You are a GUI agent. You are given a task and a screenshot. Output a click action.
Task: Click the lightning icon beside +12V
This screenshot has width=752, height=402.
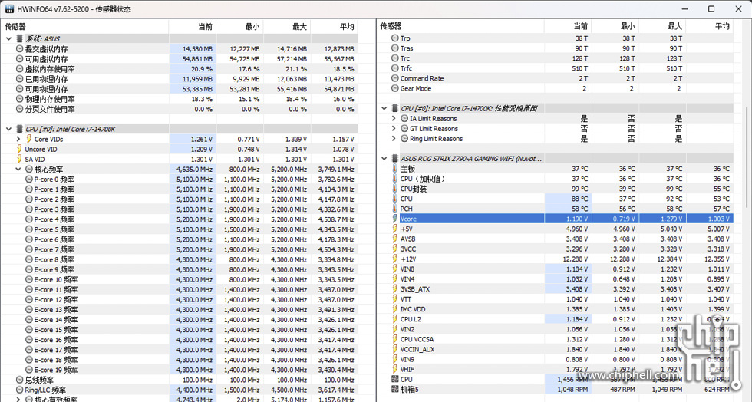point(394,259)
